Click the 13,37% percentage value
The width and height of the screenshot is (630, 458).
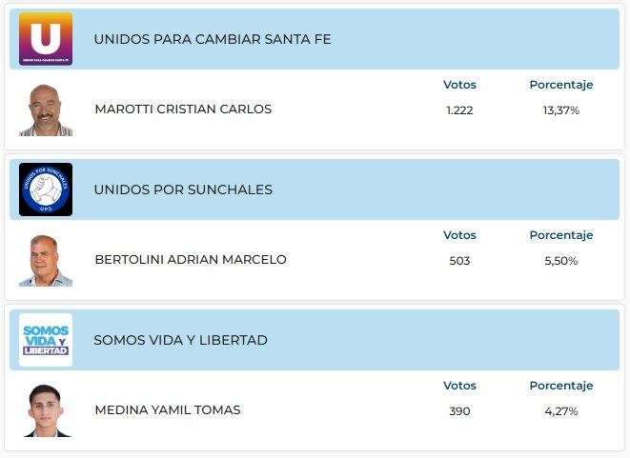pyautogui.click(x=561, y=110)
